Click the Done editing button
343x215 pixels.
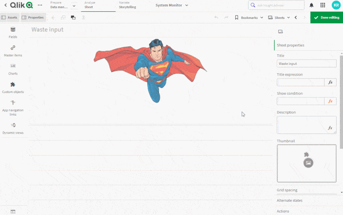click(x=327, y=18)
